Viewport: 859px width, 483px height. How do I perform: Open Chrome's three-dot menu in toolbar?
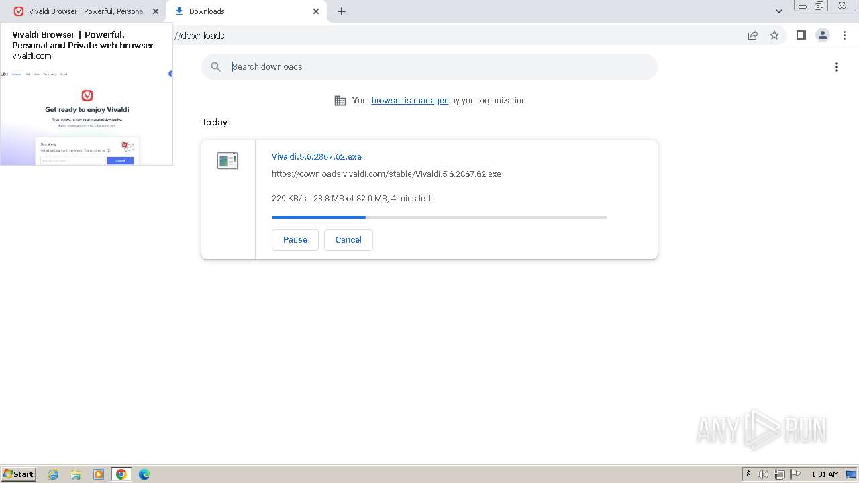pyautogui.click(x=845, y=35)
